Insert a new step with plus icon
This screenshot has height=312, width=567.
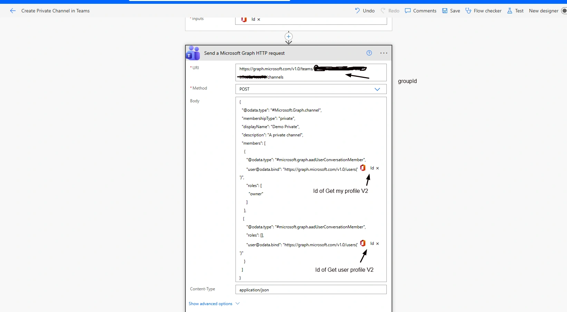(289, 37)
